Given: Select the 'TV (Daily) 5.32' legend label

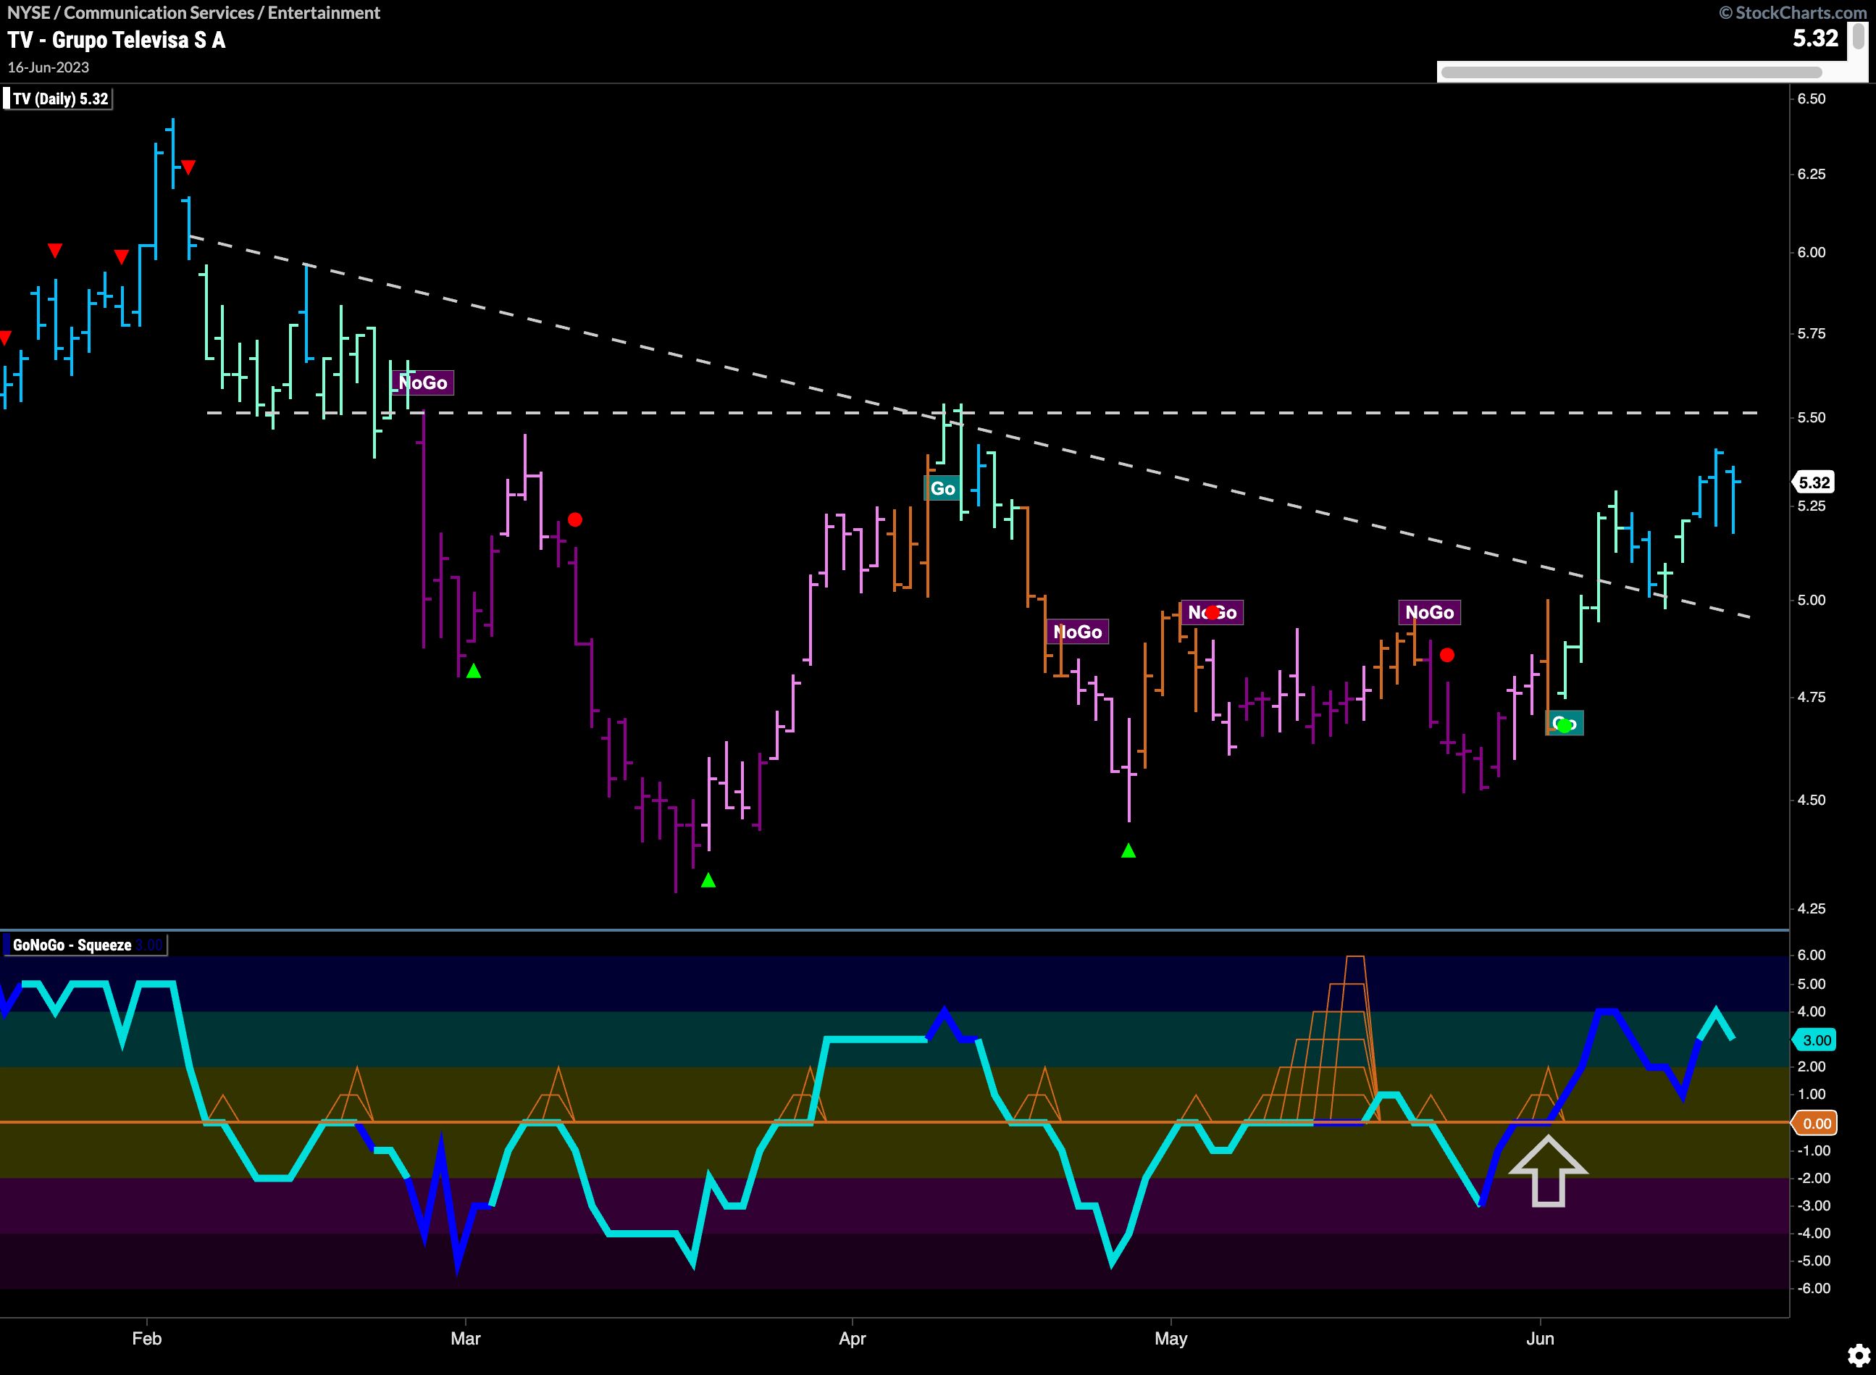Looking at the screenshot, I should (57, 99).
